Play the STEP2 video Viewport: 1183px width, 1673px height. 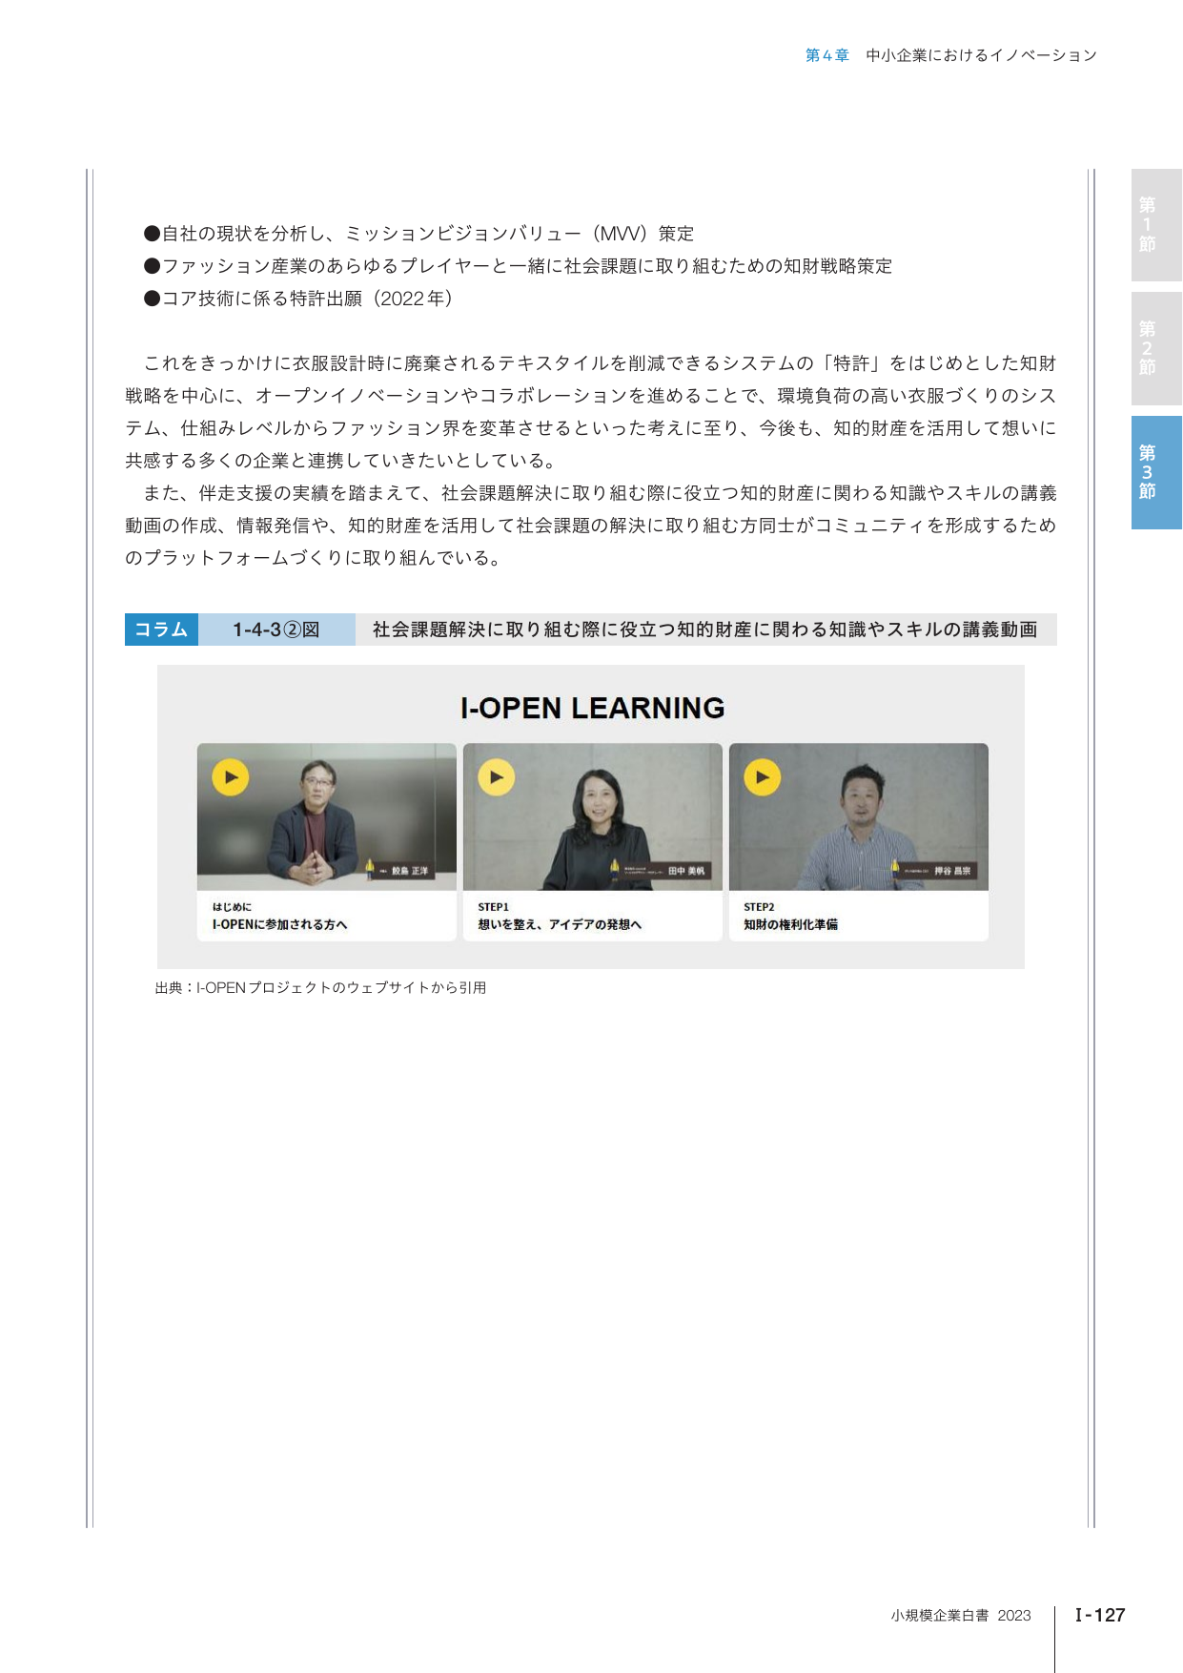762,777
